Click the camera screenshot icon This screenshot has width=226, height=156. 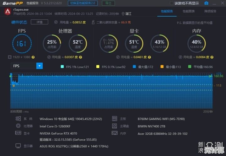206,3
